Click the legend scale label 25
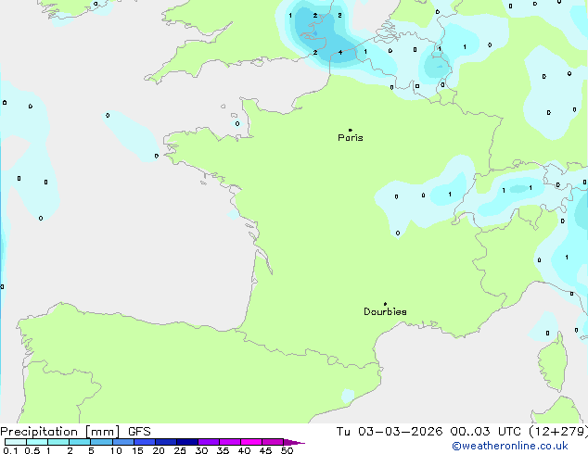 (x=180, y=450)
